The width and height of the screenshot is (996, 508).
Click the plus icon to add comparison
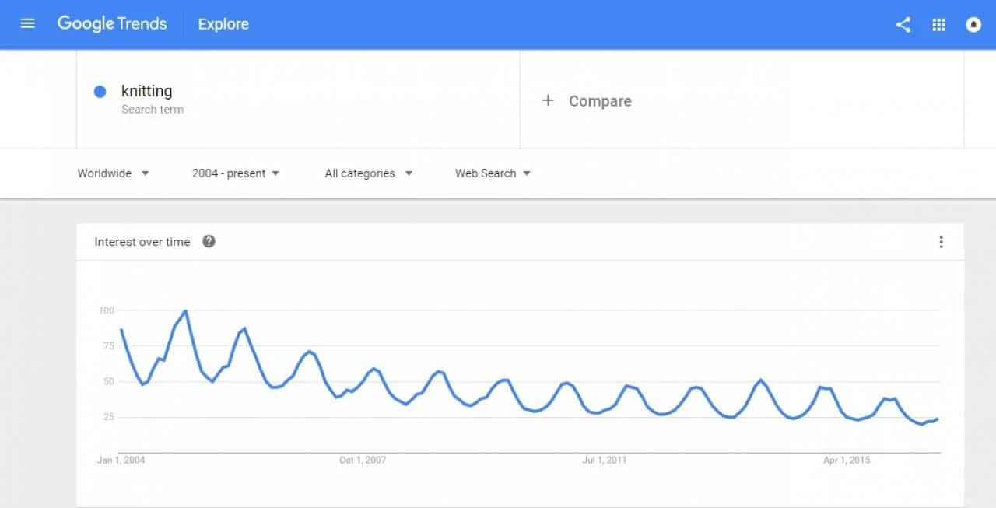pyautogui.click(x=548, y=100)
